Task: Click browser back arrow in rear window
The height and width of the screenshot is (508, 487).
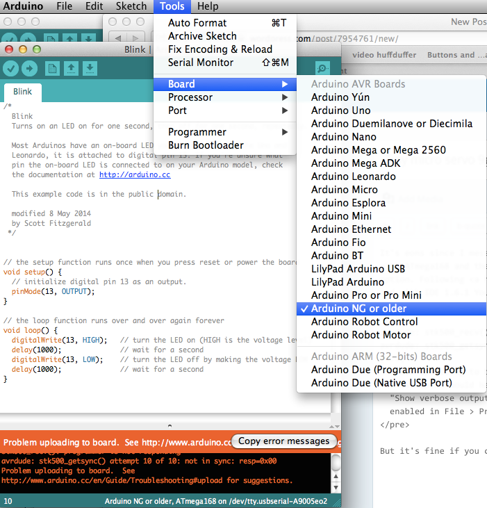Action: point(118,38)
